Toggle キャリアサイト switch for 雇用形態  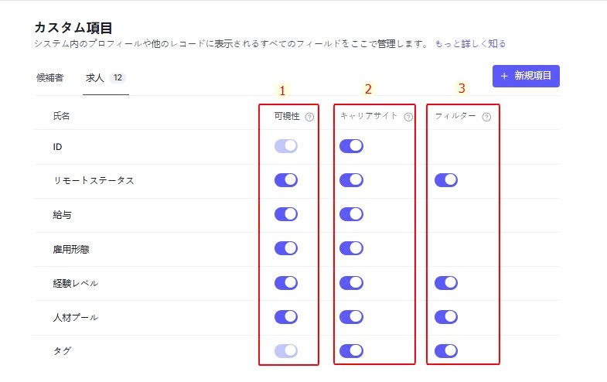(x=351, y=248)
